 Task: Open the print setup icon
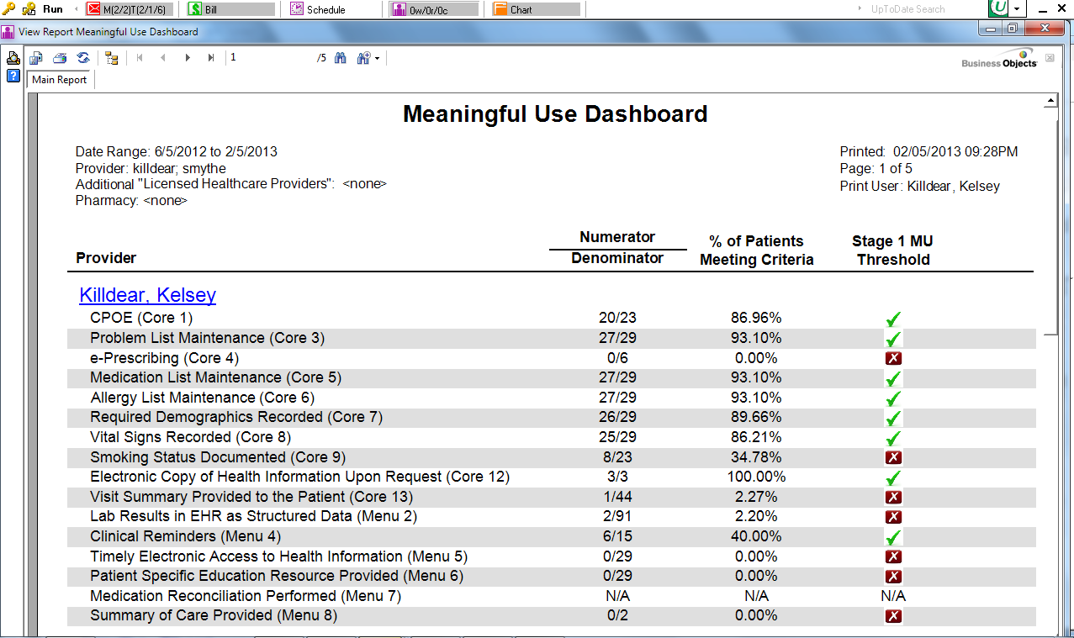click(13, 58)
